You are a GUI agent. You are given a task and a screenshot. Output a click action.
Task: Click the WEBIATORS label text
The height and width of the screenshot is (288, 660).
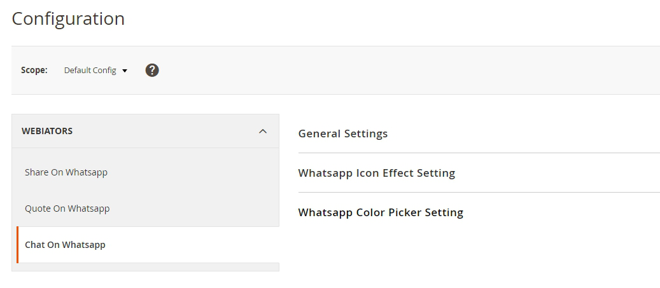[x=47, y=131]
